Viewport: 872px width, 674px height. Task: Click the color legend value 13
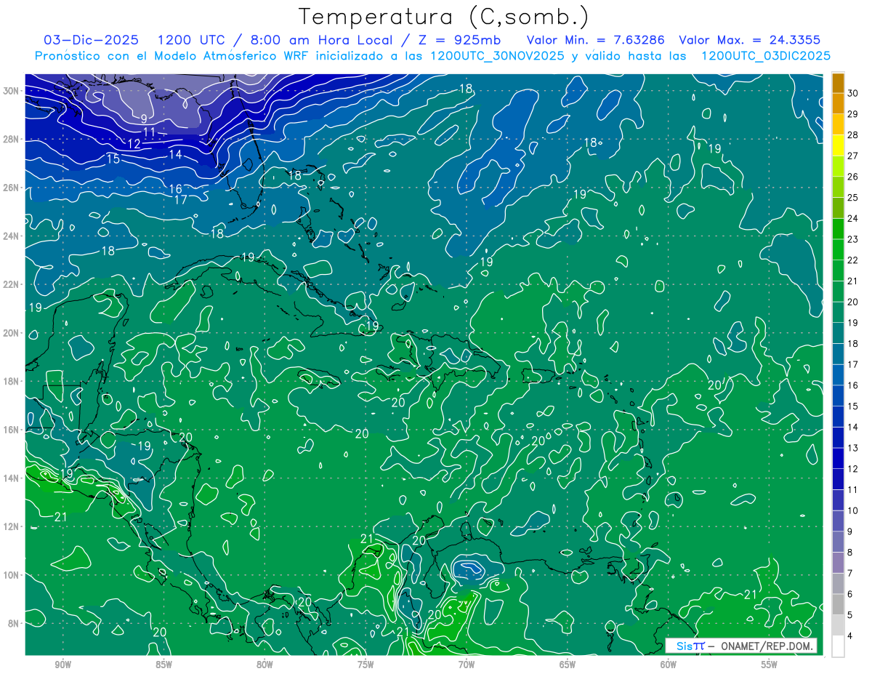click(x=853, y=448)
